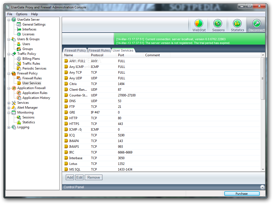Click Sessions icon under Monitoring
Image resolution: width=273 pixels, height=204 pixels.
[19, 117]
